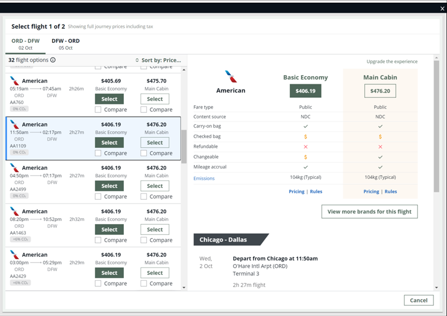Open the Sort by Price dropdown

(x=158, y=60)
